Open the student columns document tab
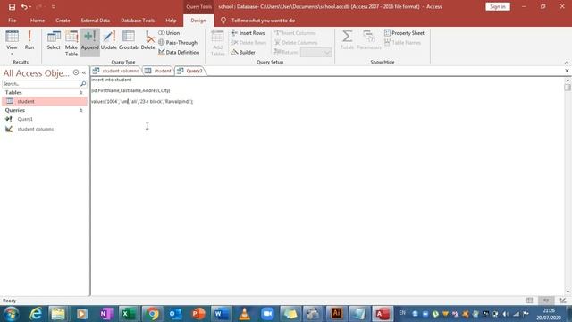The width and height of the screenshot is (572, 322). (x=116, y=71)
